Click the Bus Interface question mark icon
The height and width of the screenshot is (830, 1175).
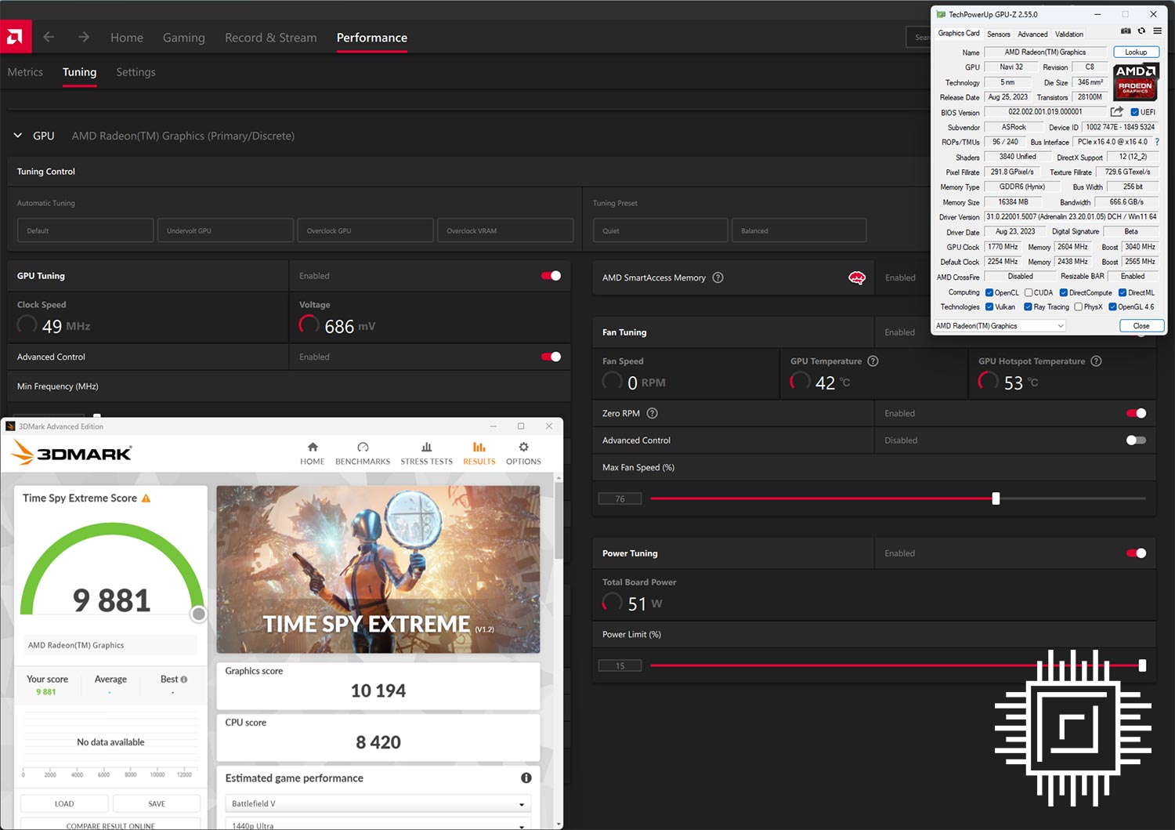tap(1157, 142)
